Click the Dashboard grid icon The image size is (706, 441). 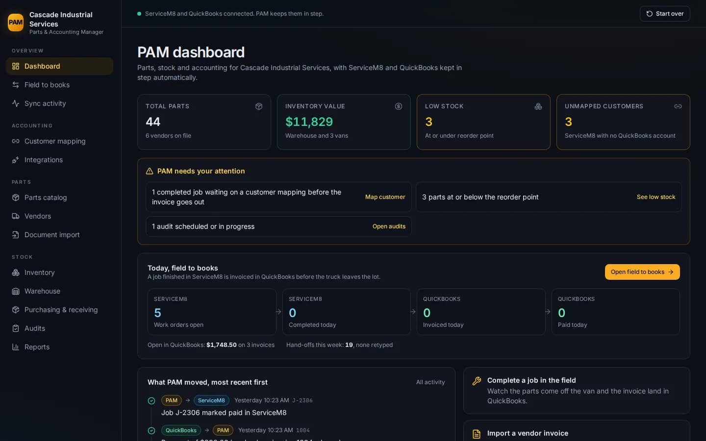(x=16, y=66)
